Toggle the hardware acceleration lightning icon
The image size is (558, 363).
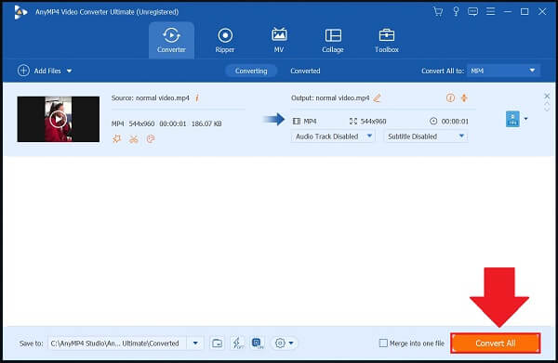pyautogui.click(x=237, y=344)
